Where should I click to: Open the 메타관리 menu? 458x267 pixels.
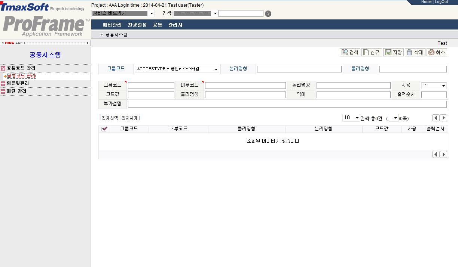pyautogui.click(x=111, y=25)
